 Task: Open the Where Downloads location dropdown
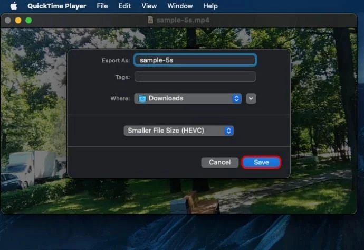tap(188, 98)
